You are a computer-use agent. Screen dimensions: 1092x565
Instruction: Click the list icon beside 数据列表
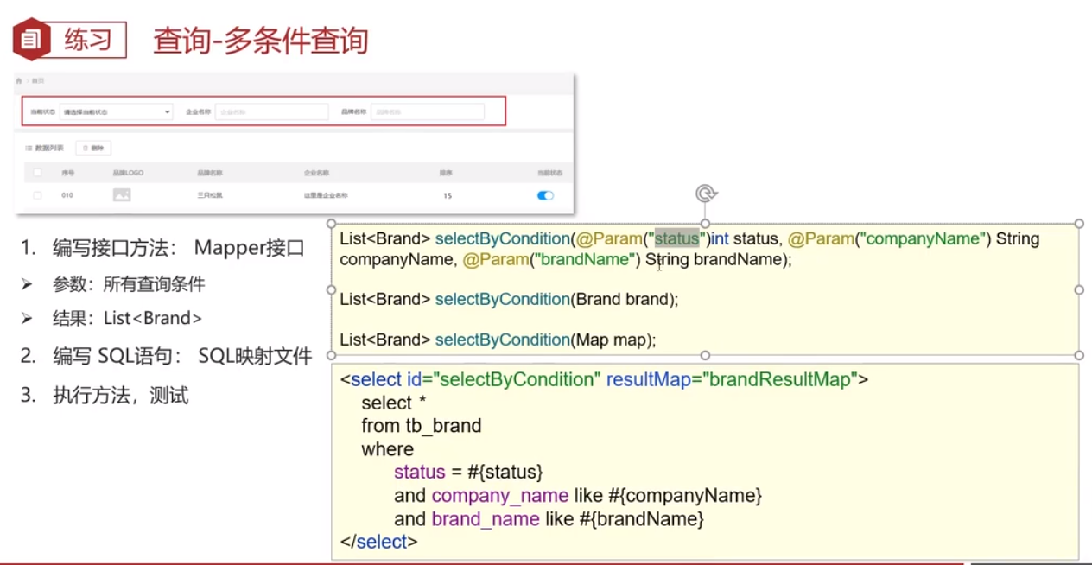point(29,148)
